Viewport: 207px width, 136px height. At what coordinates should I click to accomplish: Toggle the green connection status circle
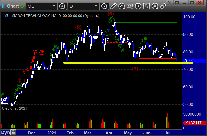click(x=22, y=6)
